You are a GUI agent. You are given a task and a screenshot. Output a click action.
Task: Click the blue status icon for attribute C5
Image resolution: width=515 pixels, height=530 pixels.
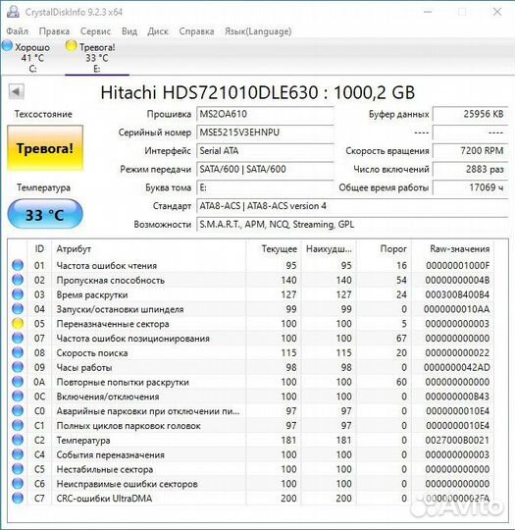click(x=18, y=468)
